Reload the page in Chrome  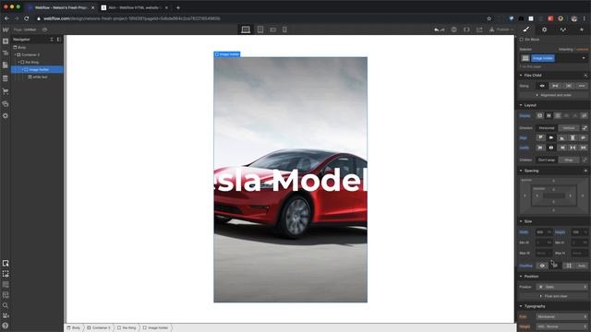[x=27, y=18]
